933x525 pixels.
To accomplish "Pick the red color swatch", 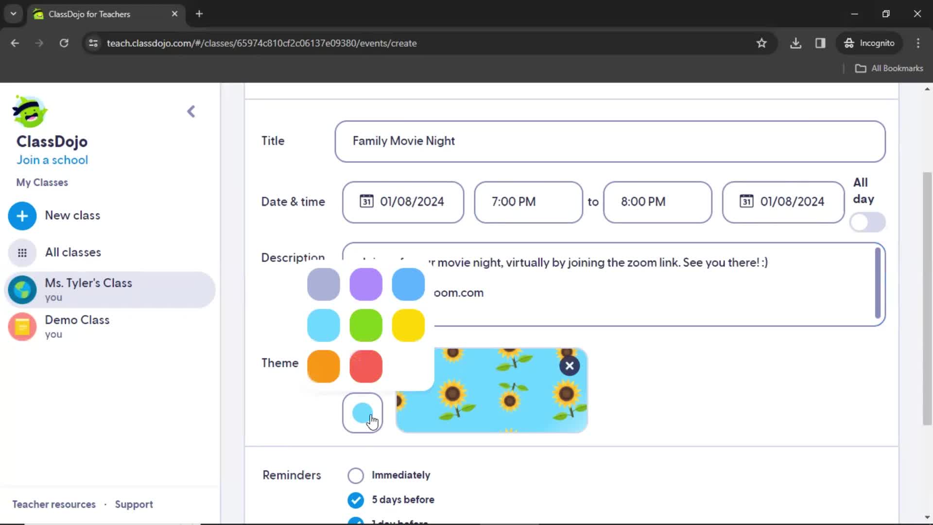I will pyautogui.click(x=366, y=366).
